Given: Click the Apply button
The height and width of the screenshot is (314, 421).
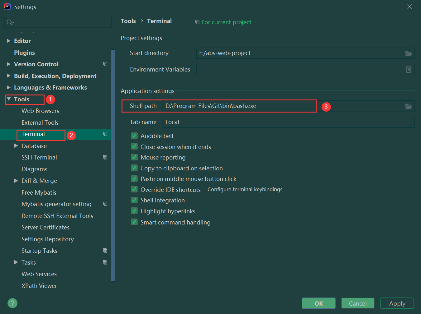Looking at the screenshot, I should [x=397, y=303].
